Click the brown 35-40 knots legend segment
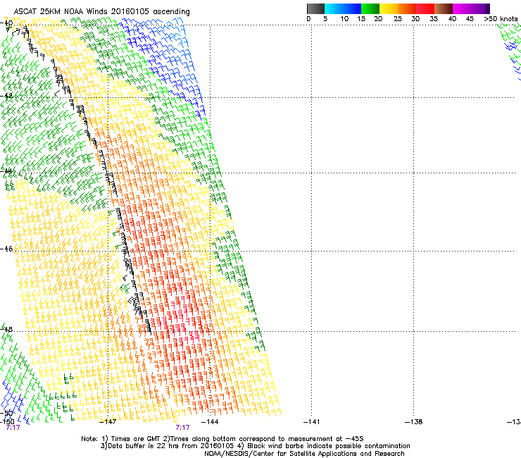This screenshot has width=521, height=458. click(444, 8)
